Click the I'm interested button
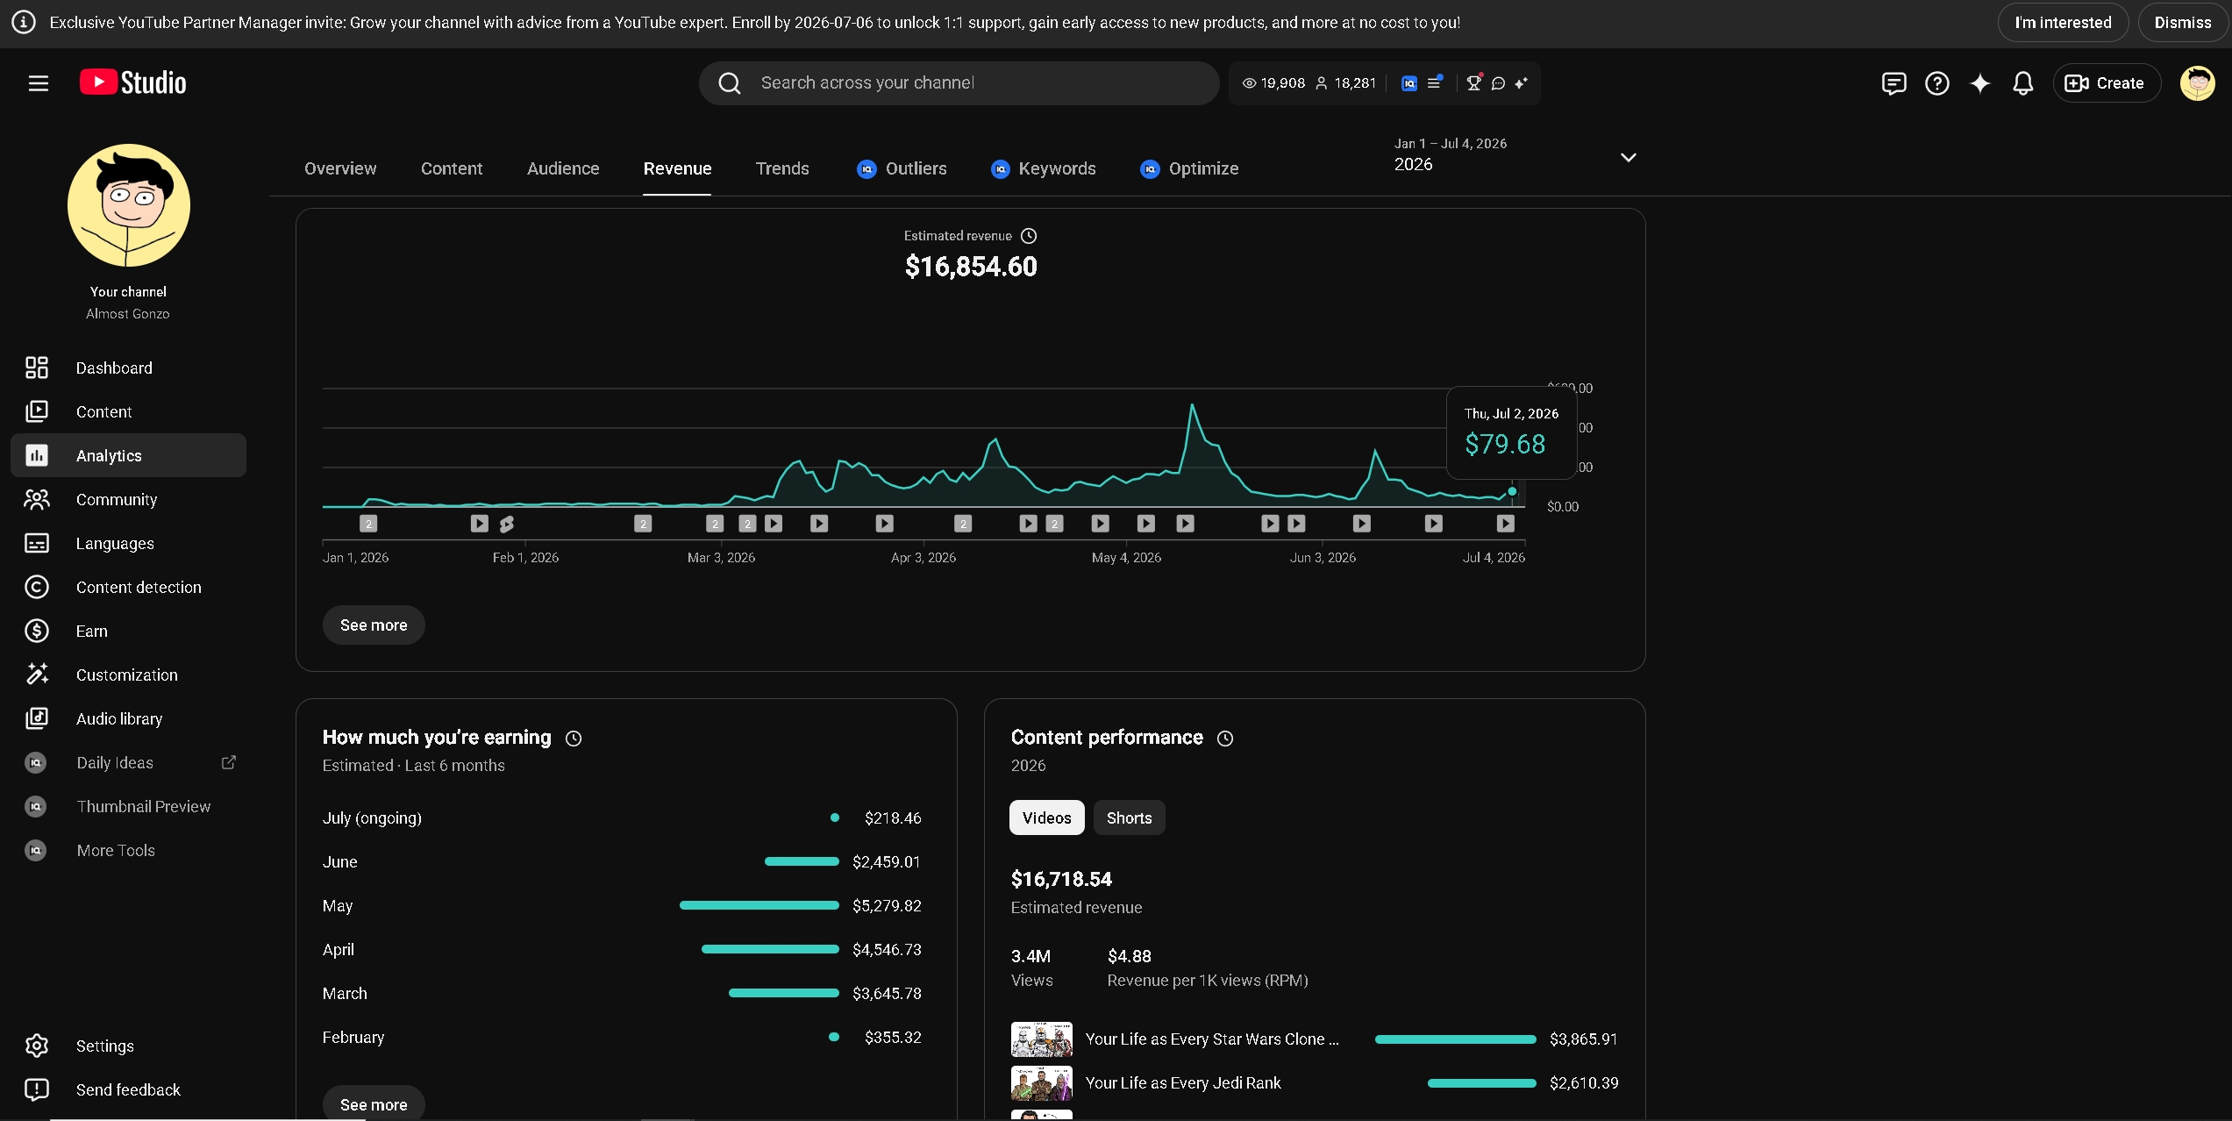2232x1121 pixels. pyautogui.click(x=2063, y=23)
